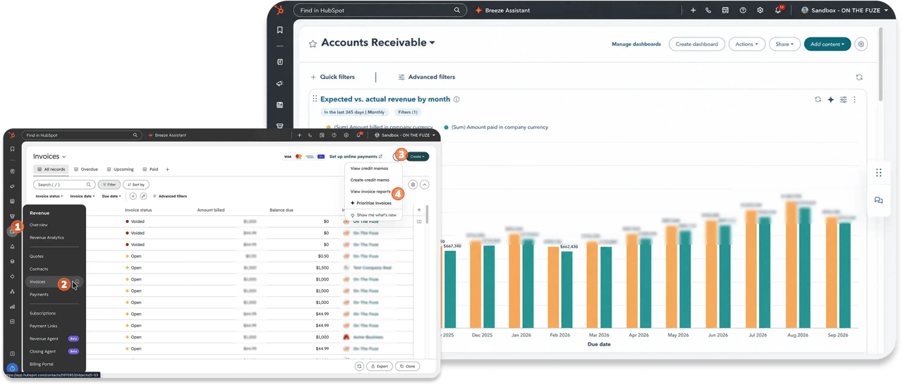Open dashboard settings gear beside Add content
The image size is (903, 385).
(x=861, y=44)
